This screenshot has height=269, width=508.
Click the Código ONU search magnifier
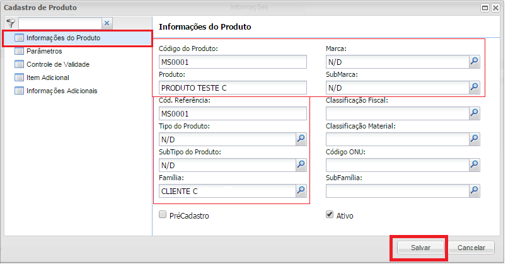click(x=475, y=165)
